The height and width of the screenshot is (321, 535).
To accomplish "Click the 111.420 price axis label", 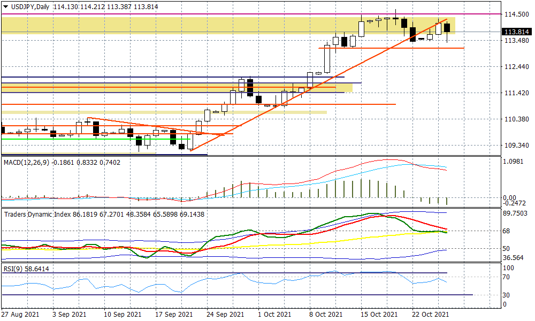I will tap(517, 93).
